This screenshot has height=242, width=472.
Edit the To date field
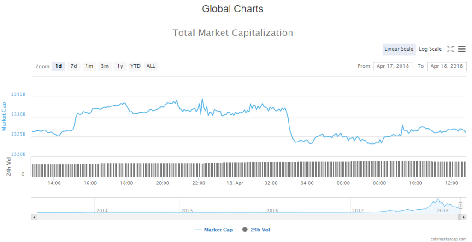click(x=447, y=66)
